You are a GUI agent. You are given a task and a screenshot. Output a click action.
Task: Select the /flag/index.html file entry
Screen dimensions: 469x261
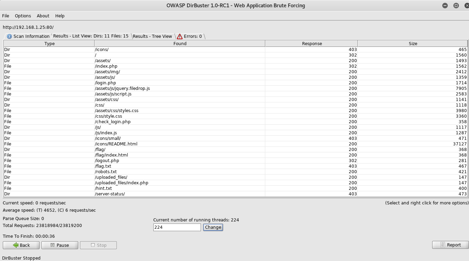point(236,155)
